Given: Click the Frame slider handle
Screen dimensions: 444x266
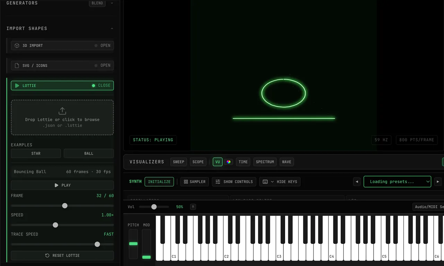Looking at the screenshot, I should [x=65, y=206].
